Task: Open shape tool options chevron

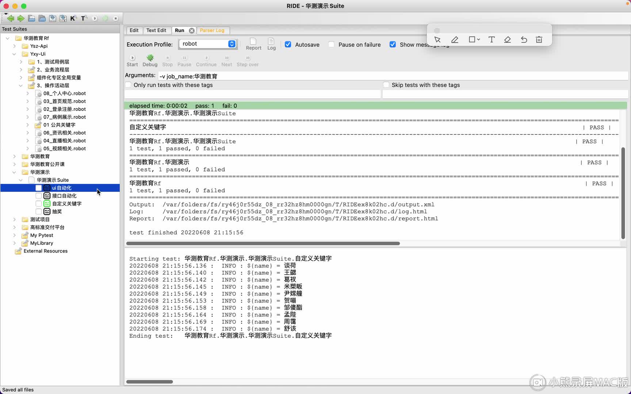Action: (x=478, y=39)
